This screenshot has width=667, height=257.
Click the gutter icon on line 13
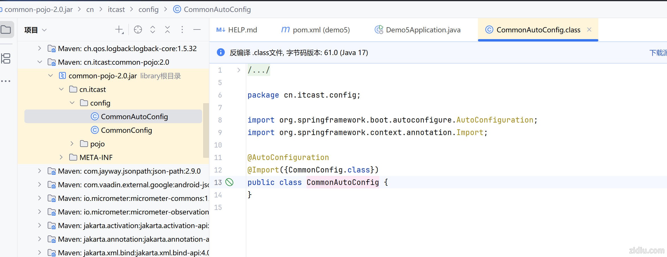click(229, 182)
